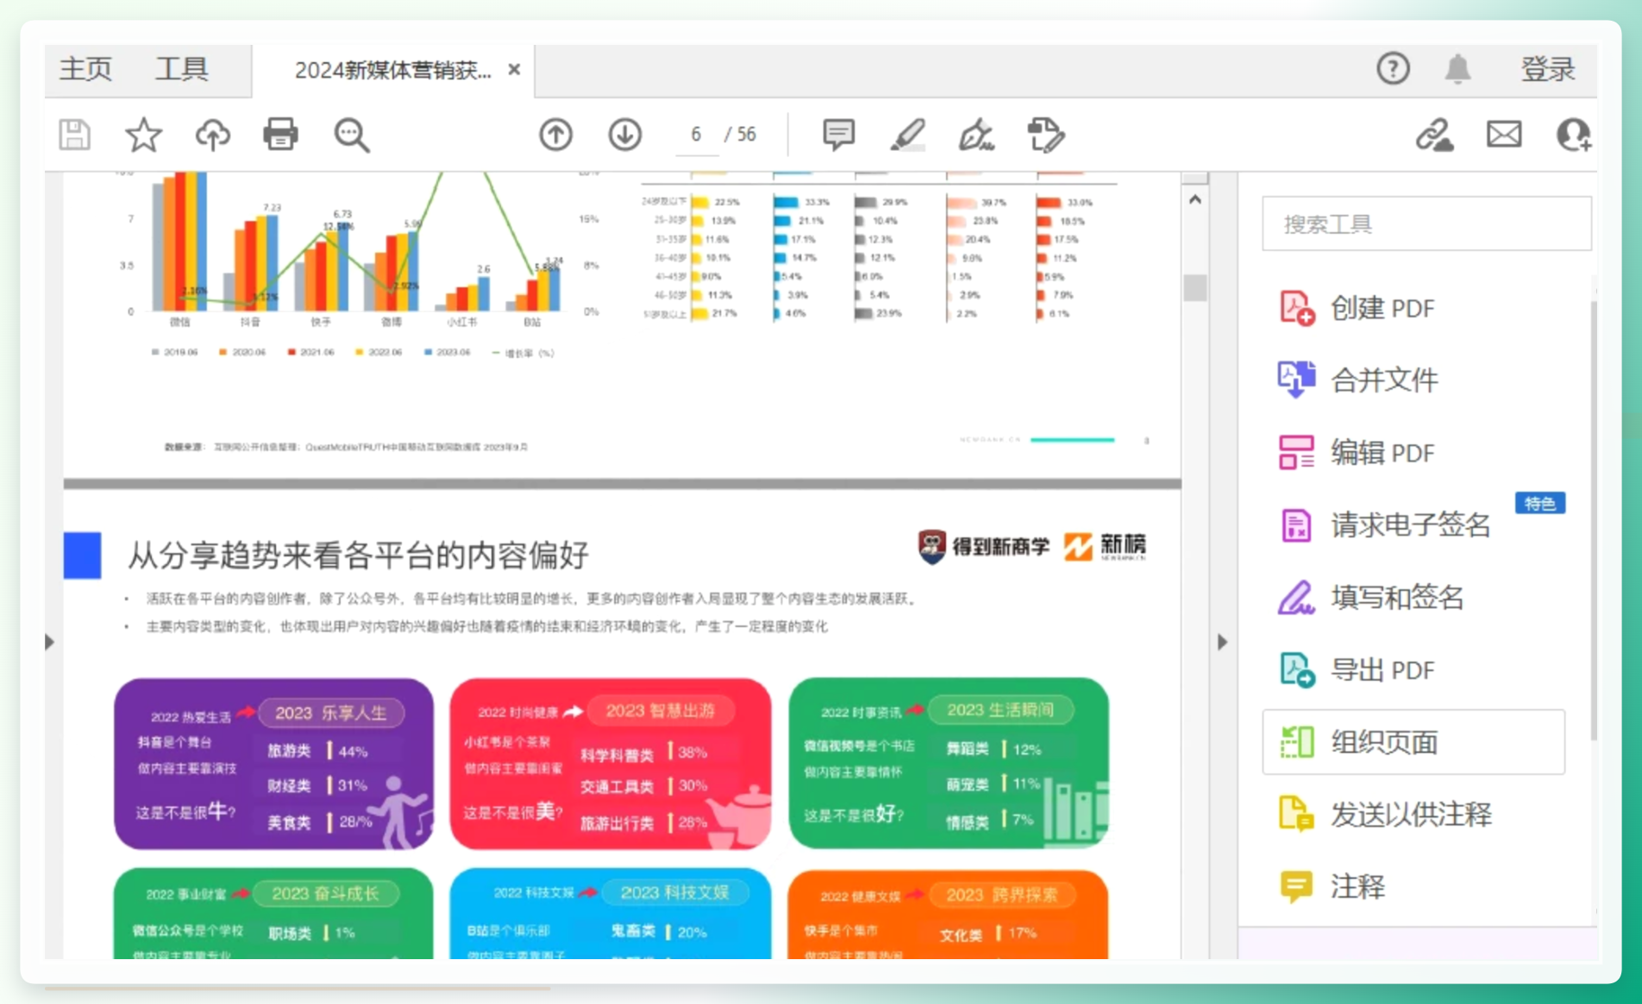This screenshot has width=1642, height=1004.
Task: Open the find text magnifier tool
Action: 351,135
